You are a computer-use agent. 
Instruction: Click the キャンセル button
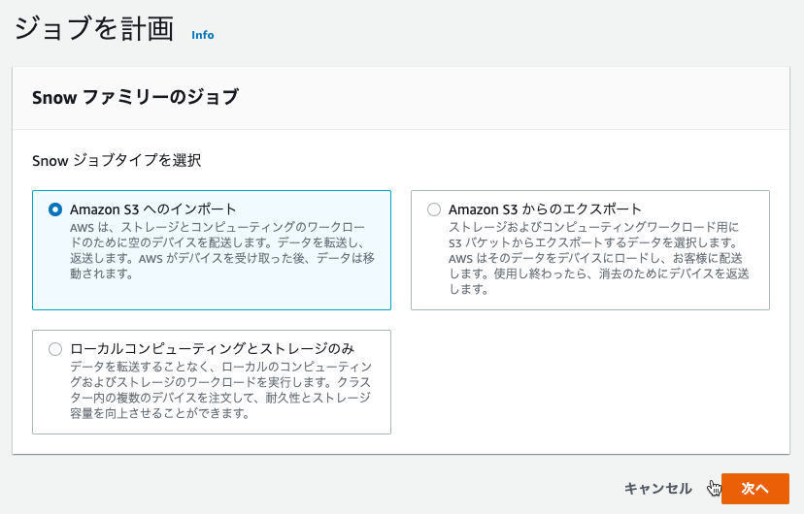[x=658, y=489]
